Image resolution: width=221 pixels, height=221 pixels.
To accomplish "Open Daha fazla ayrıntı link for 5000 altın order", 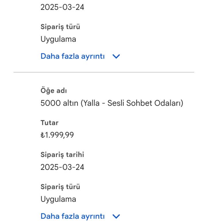I will [73, 216].
